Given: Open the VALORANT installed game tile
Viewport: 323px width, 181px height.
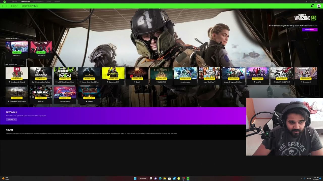Looking at the screenshot, I should 41,50.
